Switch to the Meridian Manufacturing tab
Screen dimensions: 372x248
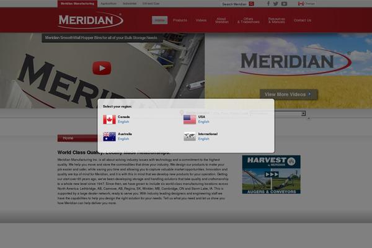(77, 4)
